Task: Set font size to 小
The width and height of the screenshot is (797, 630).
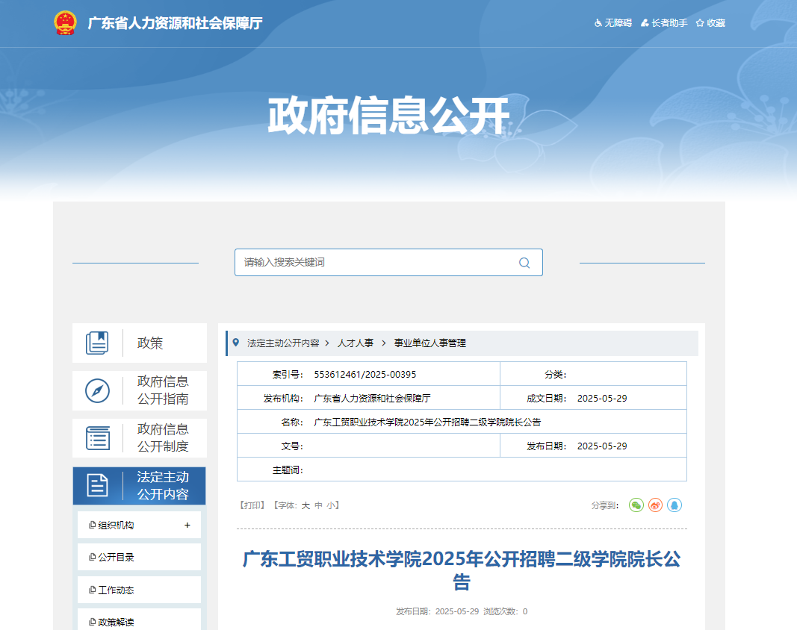Action: (331, 505)
